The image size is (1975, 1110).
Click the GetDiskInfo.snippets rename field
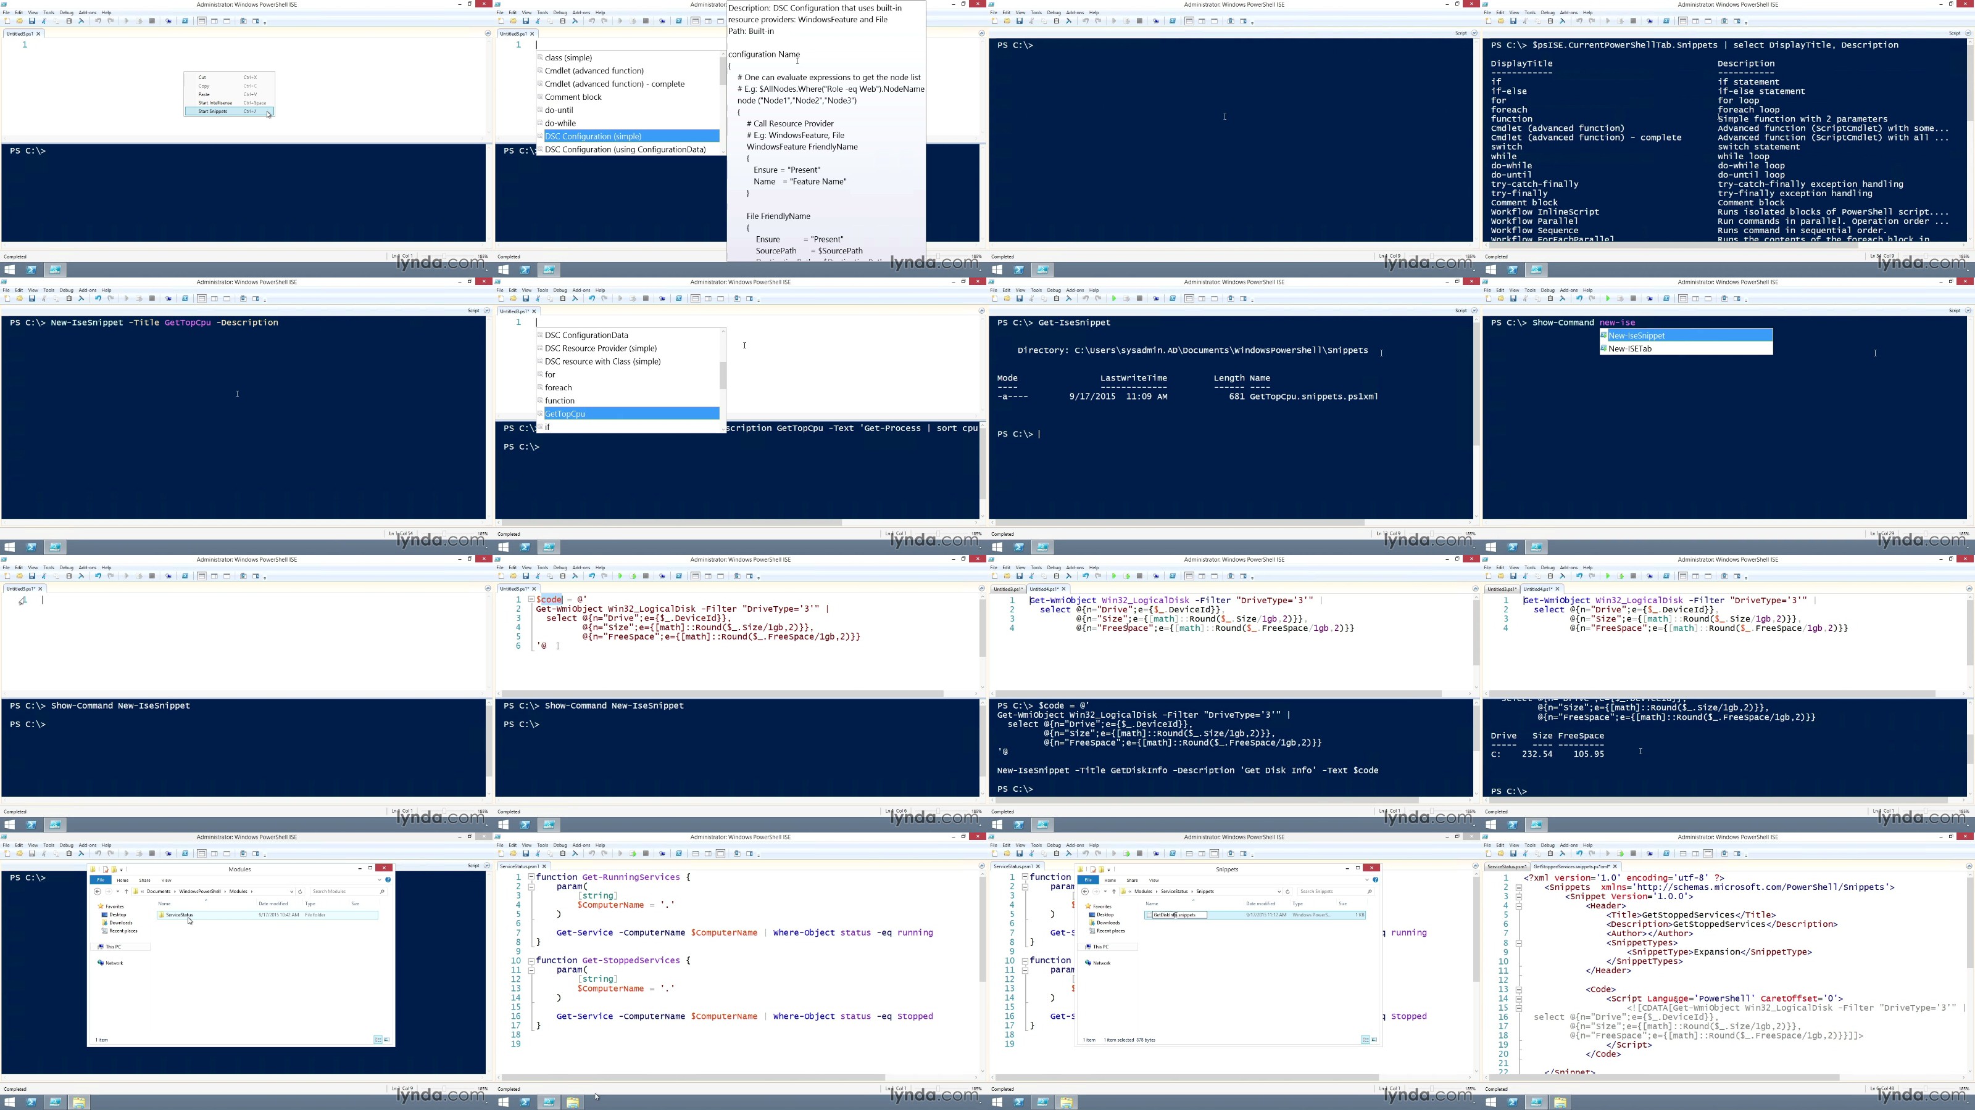click(x=1179, y=915)
